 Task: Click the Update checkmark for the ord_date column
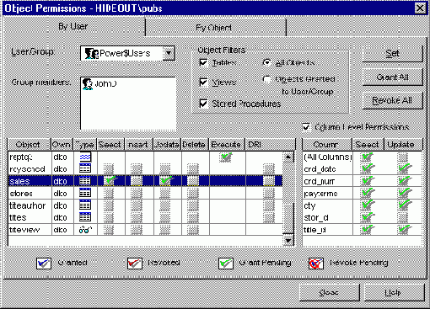[x=405, y=169]
